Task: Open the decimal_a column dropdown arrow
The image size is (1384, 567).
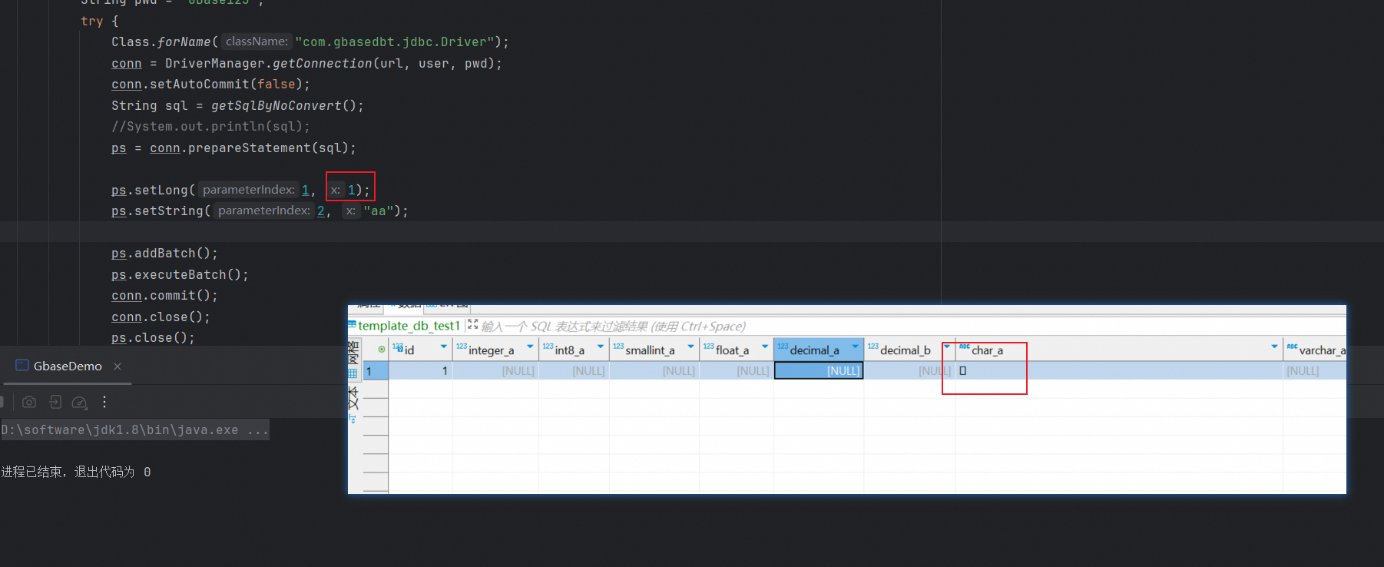Action: pyautogui.click(x=855, y=347)
